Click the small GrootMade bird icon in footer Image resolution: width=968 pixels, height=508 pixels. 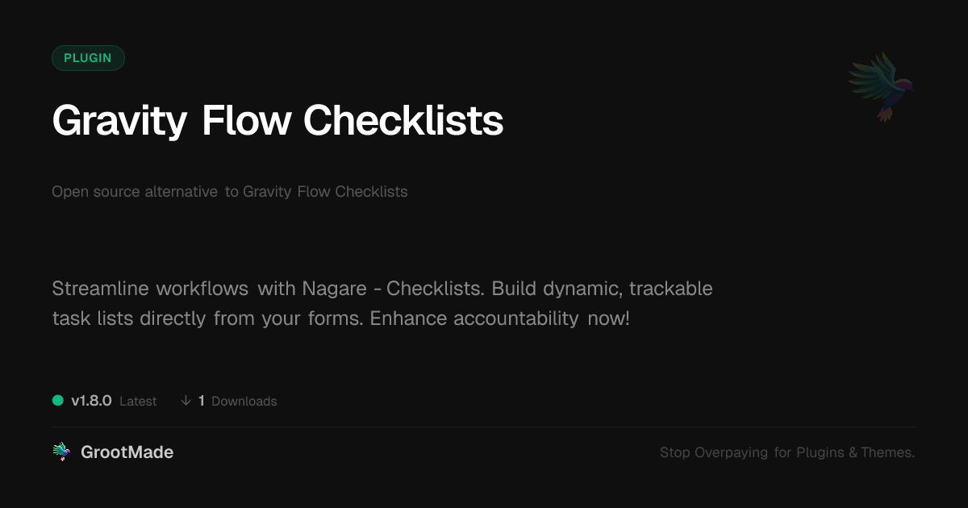[61, 452]
